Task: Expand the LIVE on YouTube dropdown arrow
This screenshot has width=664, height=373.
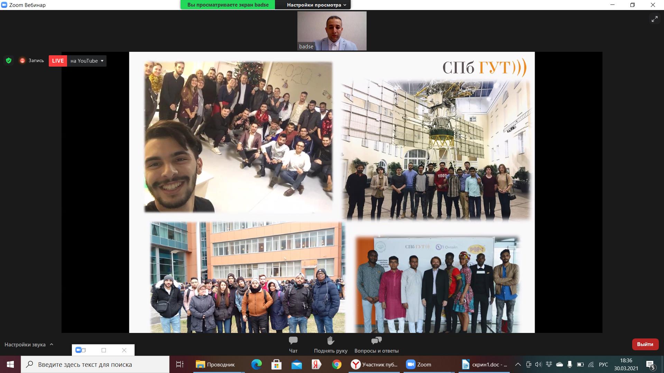Action: coord(102,61)
